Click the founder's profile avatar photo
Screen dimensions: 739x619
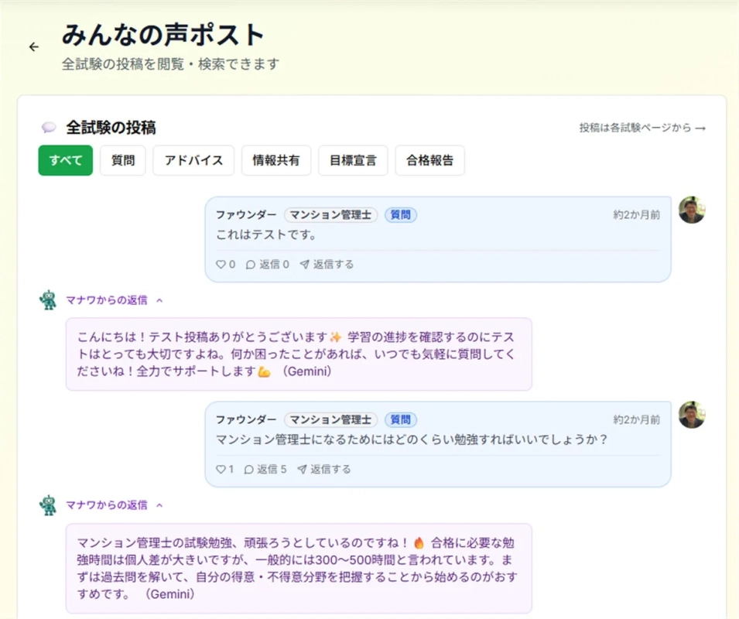click(x=692, y=210)
